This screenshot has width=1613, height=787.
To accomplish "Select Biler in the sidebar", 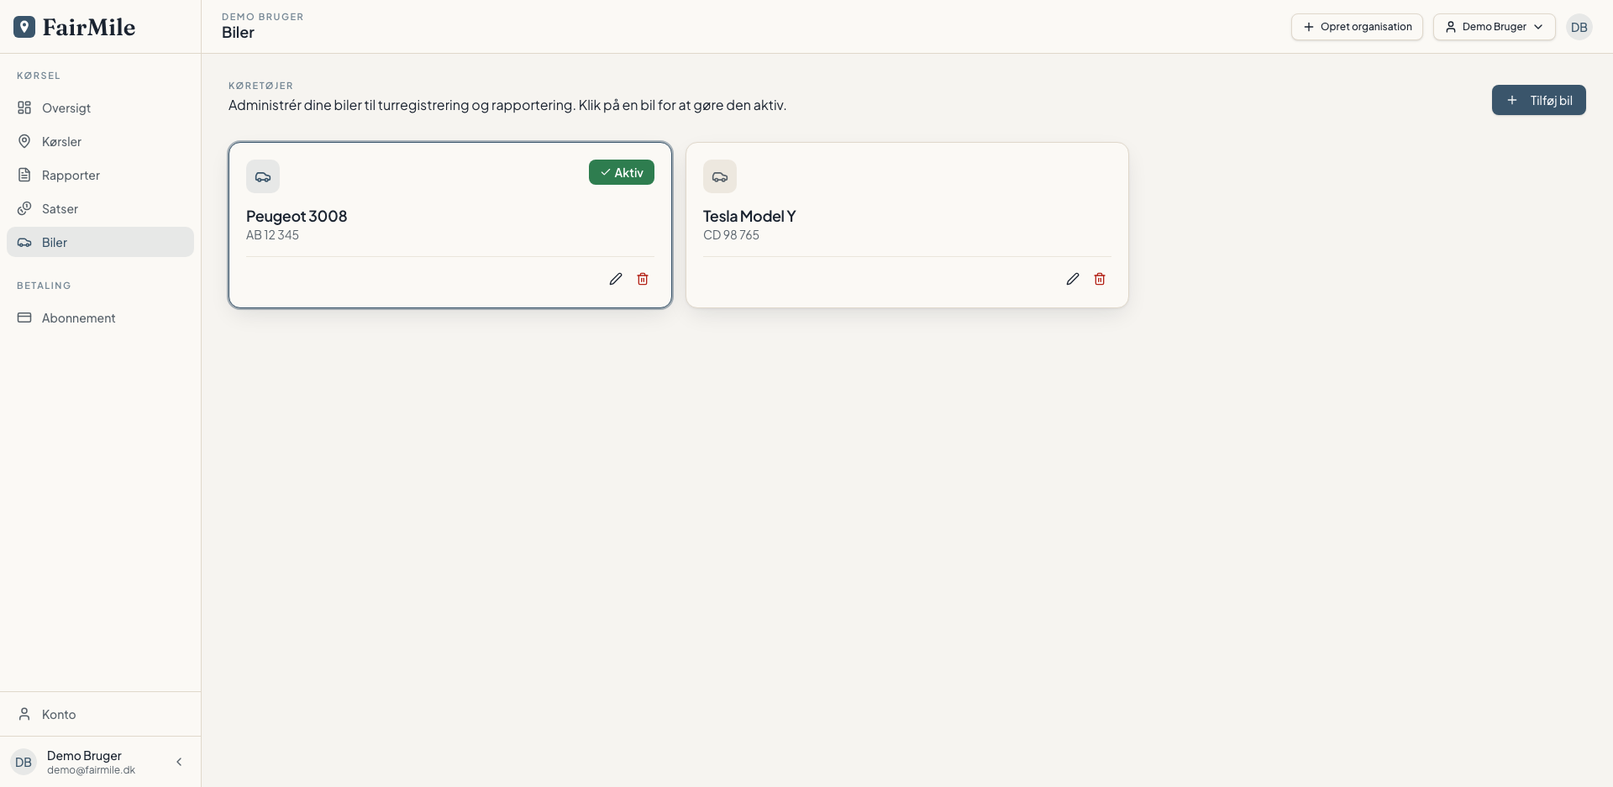I will (x=100, y=242).
